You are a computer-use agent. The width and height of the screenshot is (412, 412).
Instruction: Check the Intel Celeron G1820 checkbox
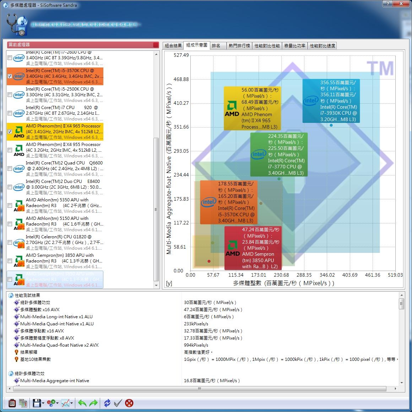[10, 243]
